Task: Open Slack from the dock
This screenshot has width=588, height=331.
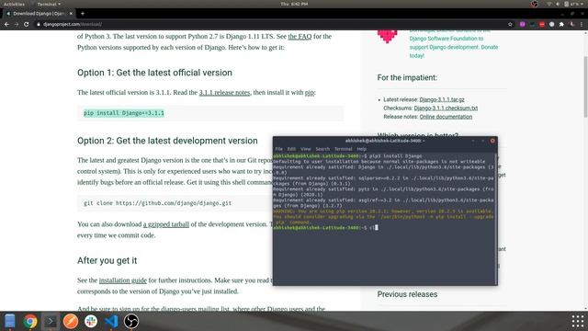Action: click(x=91, y=321)
